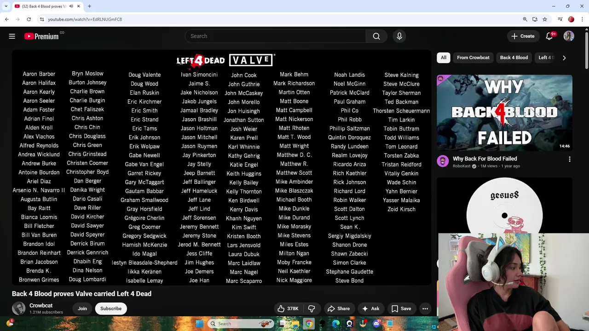This screenshot has width=589, height=331.
Task: Open YouTube notifications bell
Action: (549, 36)
